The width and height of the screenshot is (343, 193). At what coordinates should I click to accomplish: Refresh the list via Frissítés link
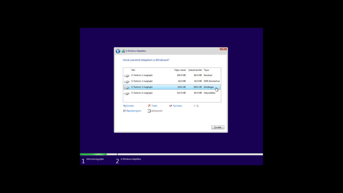pyautogui.click(x=130, y=106)
